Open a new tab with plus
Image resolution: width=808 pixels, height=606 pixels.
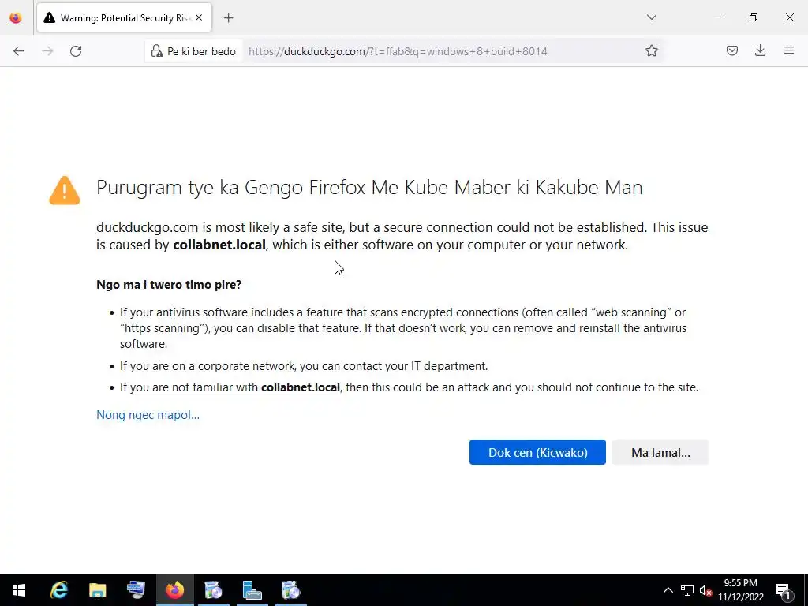point(228,18)
